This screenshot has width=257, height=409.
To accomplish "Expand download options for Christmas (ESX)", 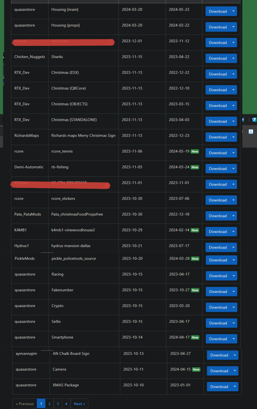I will pyautogui.click(x=233, y=74).
